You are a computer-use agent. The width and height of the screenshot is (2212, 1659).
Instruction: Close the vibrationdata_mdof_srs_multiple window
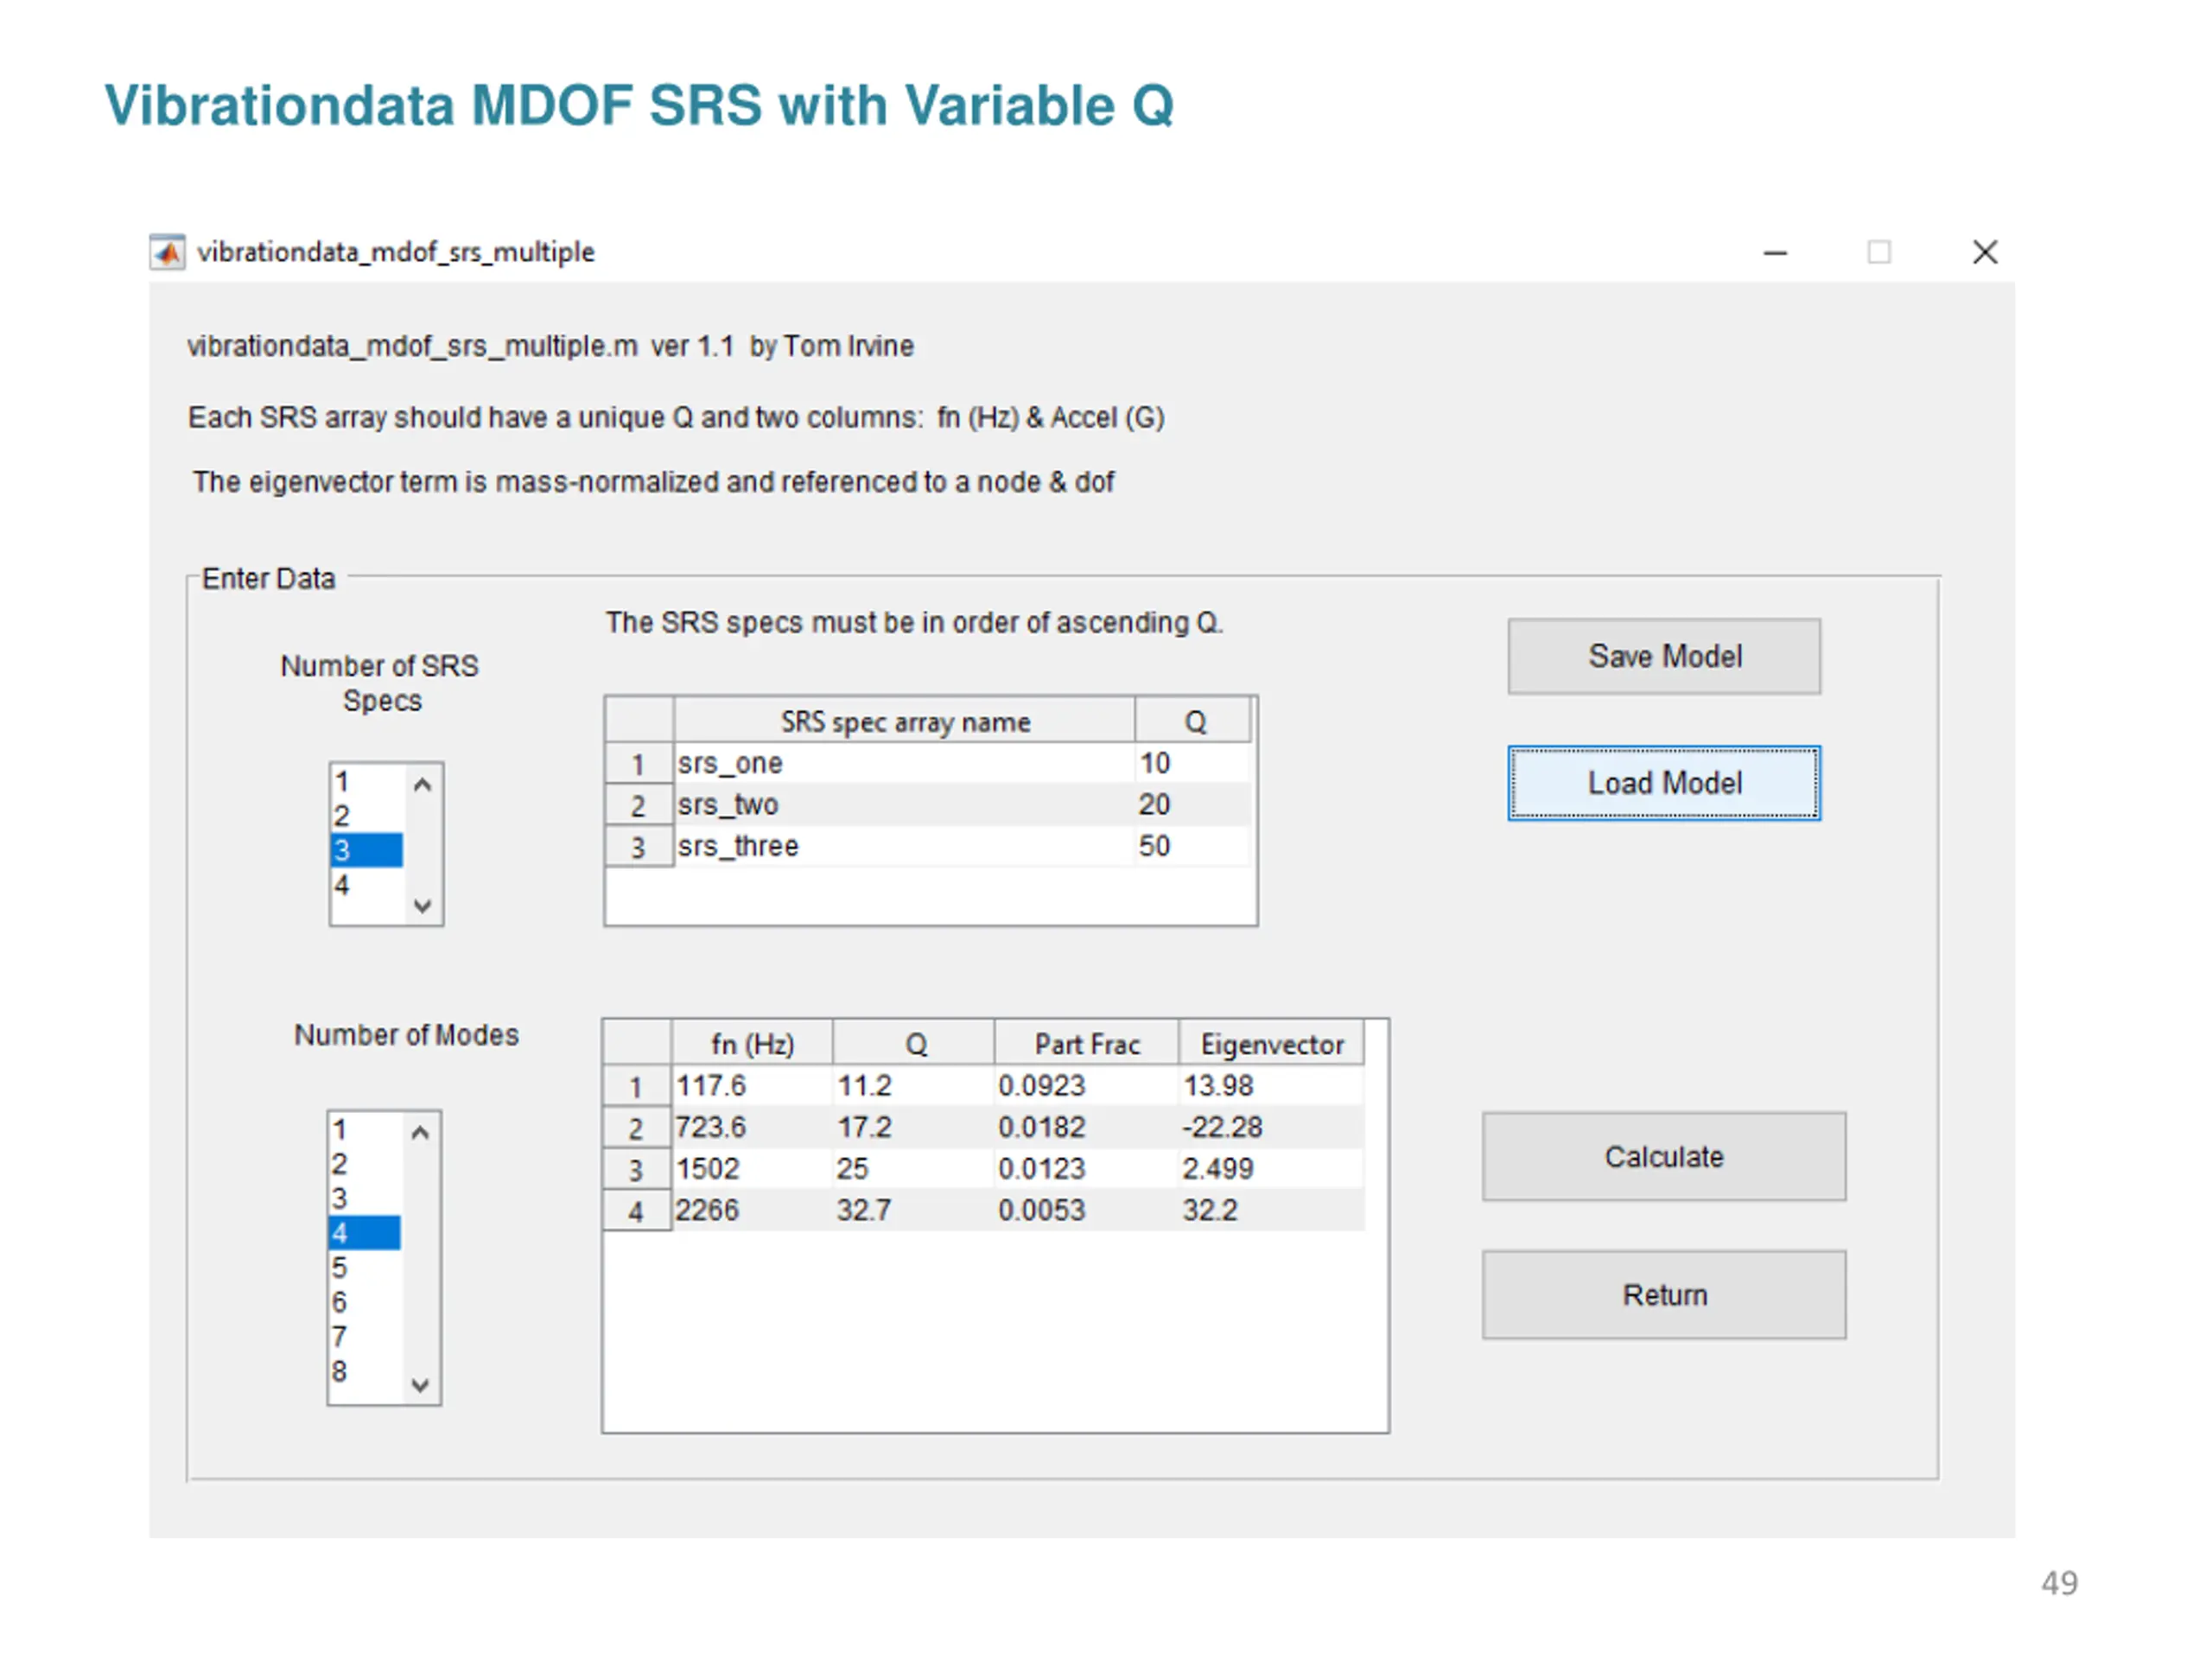coord(1984,252)
